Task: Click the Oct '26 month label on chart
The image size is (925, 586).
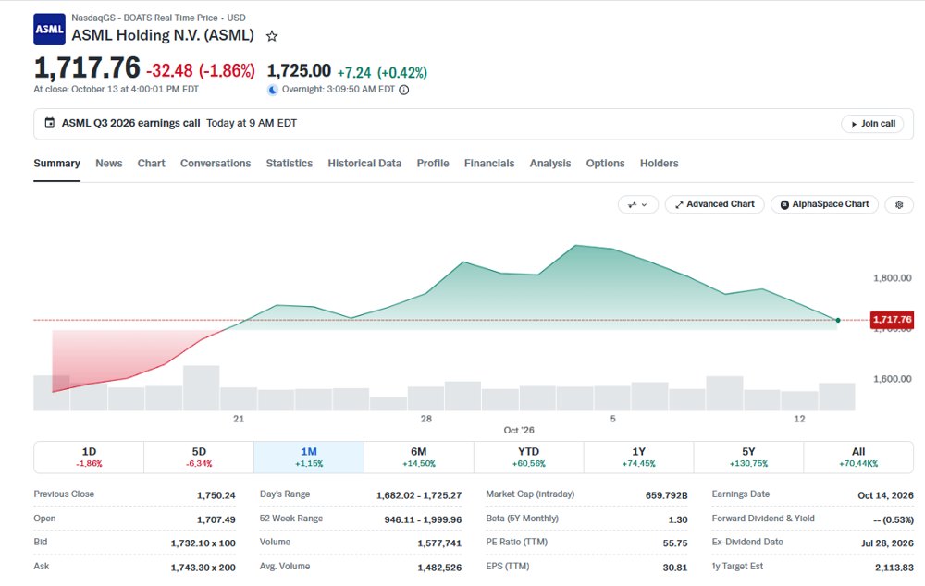Action: point(519,431)
